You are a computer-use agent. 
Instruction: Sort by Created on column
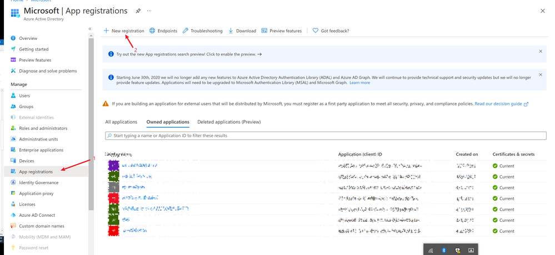click(x=467, y=154)
